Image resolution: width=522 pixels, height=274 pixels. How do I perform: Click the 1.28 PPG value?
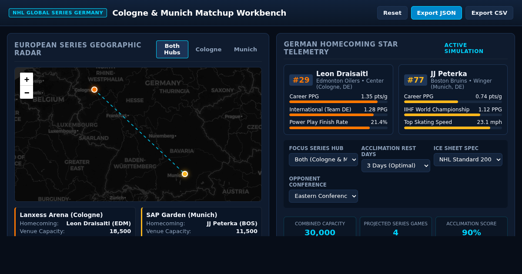(375, 110)
